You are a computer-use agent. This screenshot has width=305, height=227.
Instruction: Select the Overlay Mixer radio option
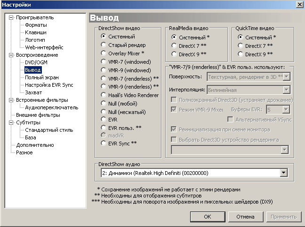[x=104, y=53]
